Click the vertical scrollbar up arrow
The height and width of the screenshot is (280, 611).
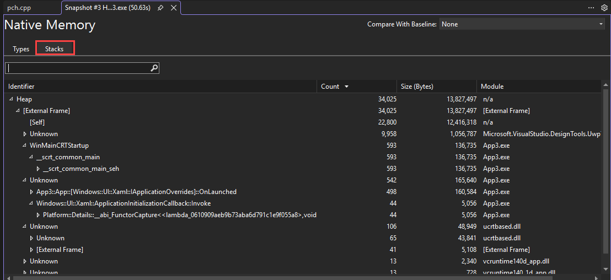click(606, 85)
